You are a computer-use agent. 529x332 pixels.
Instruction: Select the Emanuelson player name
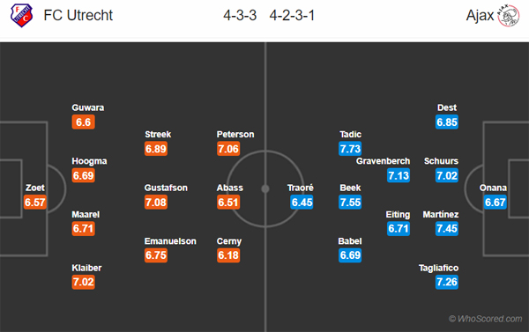coord(170,241)
